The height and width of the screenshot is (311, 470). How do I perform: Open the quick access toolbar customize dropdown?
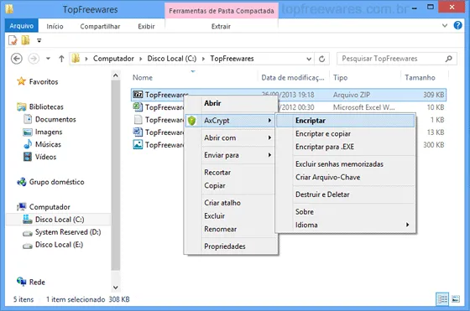tap(39, 40)
